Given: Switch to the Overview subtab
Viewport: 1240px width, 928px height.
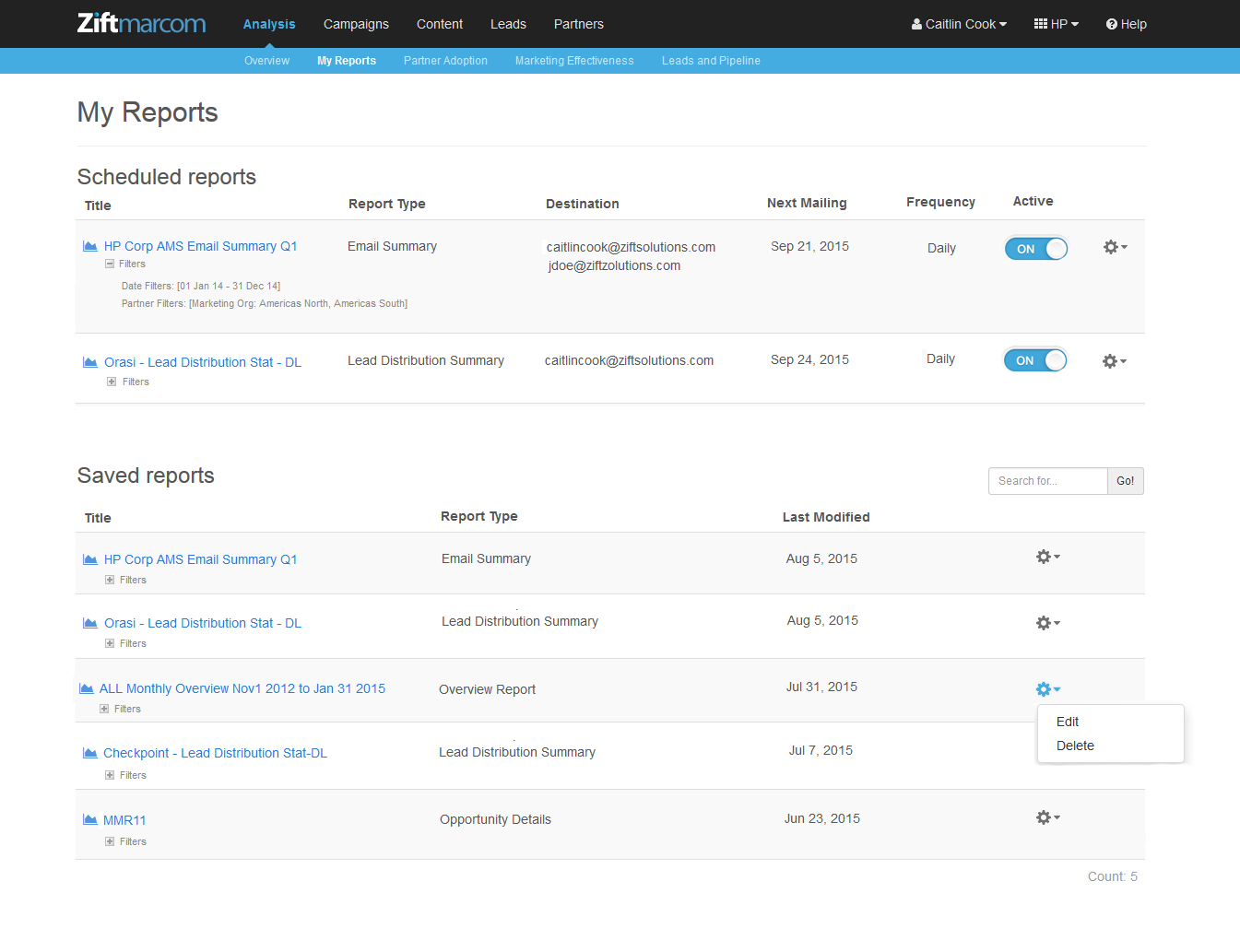Looking at the screenshot, I should coord(266,61).
